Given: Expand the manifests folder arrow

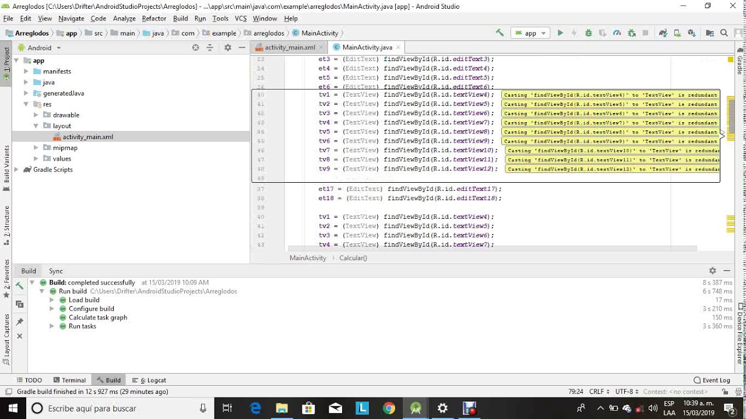Looking at the screenshot, I should (26, 71).
